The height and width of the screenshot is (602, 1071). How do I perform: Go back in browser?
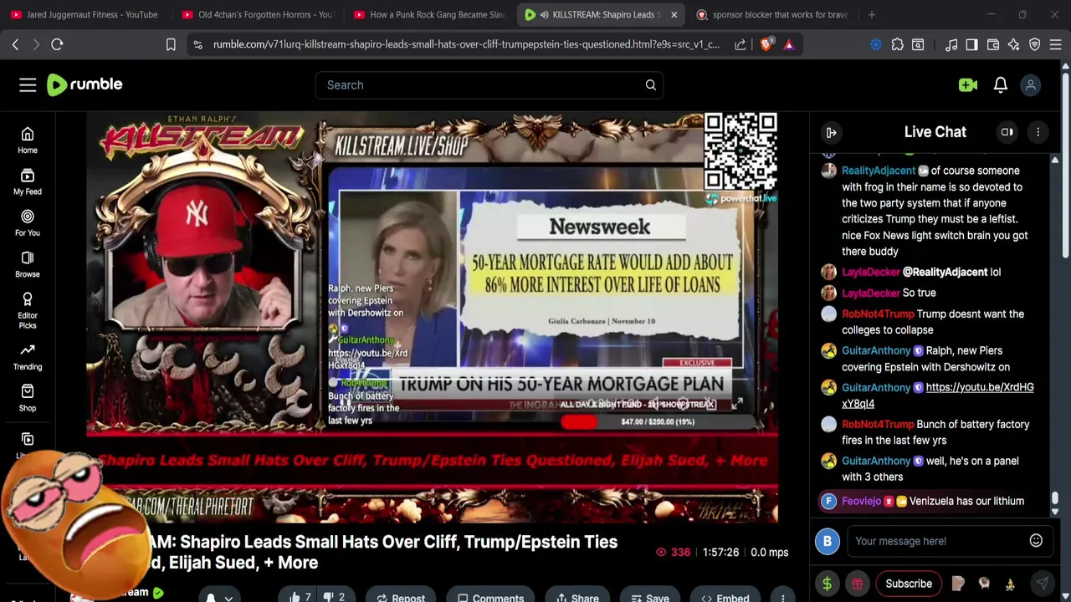point(15,44)
